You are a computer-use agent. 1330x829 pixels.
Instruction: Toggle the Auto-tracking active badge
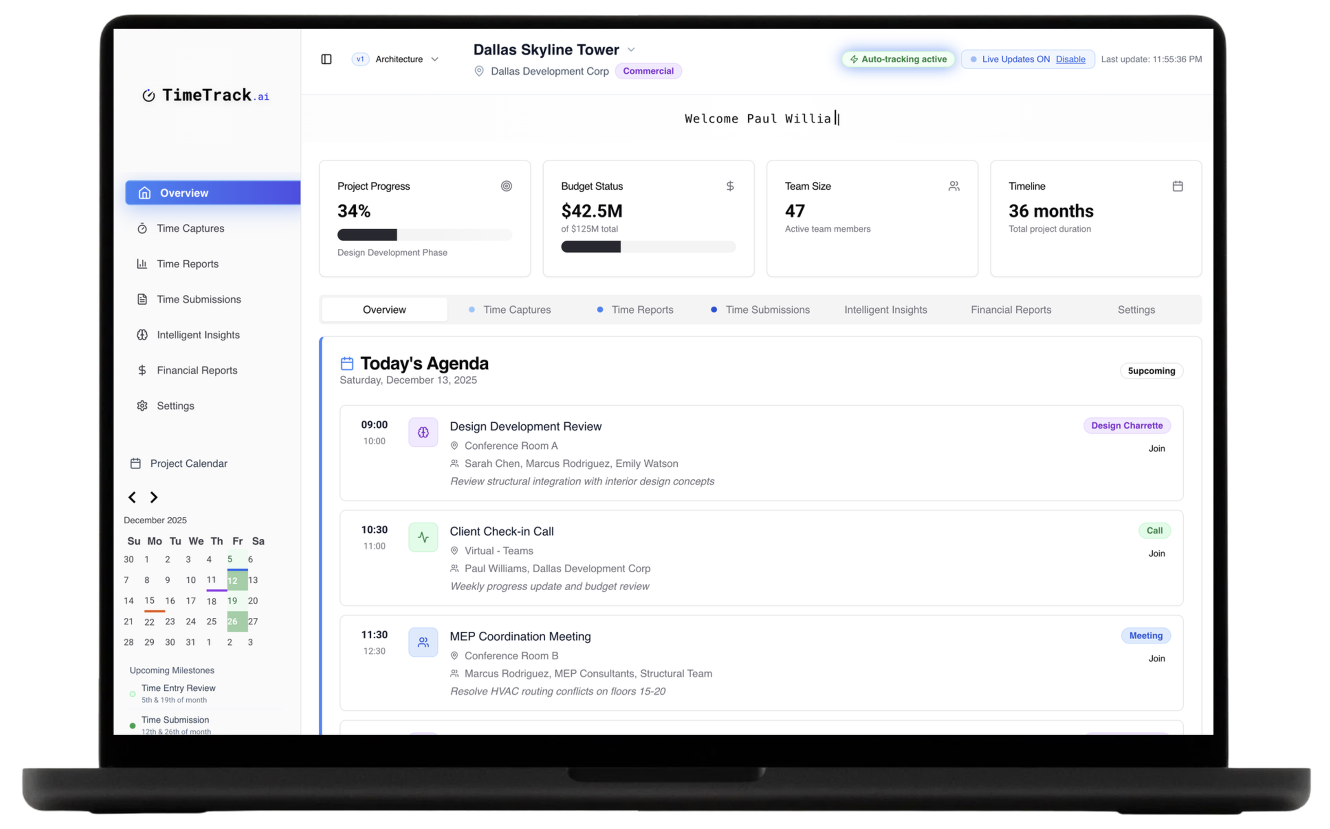pos(898,59)
